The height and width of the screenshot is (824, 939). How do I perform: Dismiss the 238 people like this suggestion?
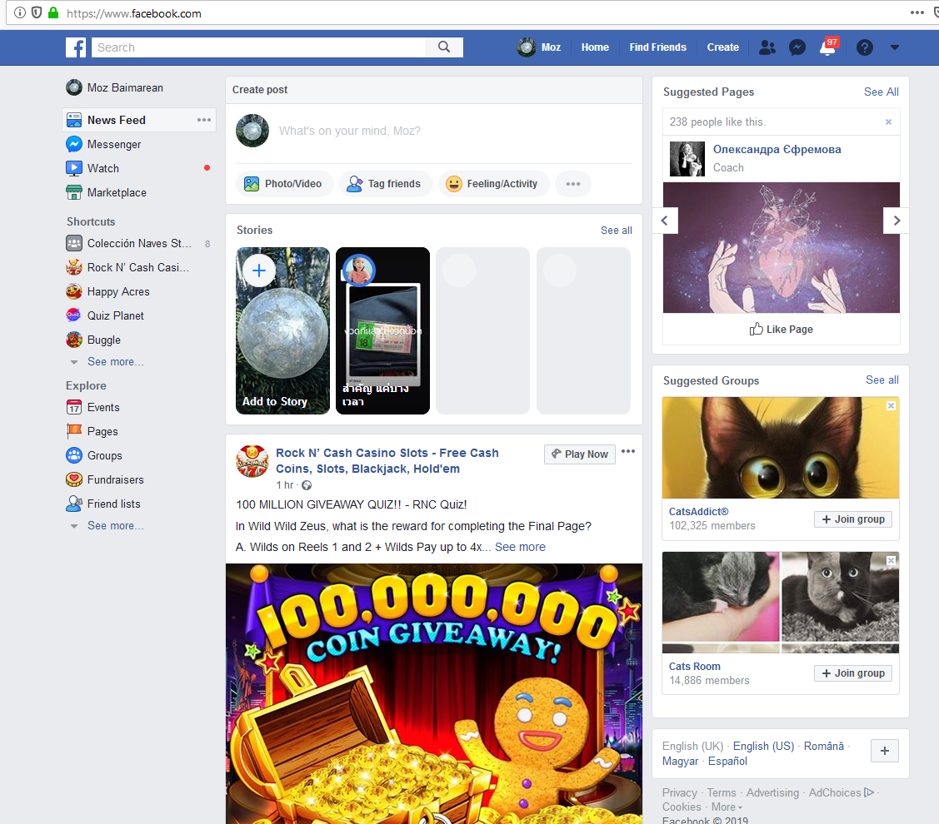889,122
